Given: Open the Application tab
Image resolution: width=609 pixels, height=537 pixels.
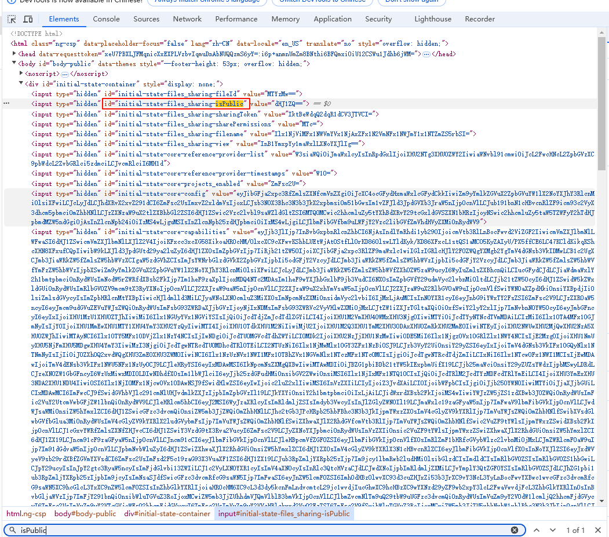Looking at the screenshot, I should 333,19.
